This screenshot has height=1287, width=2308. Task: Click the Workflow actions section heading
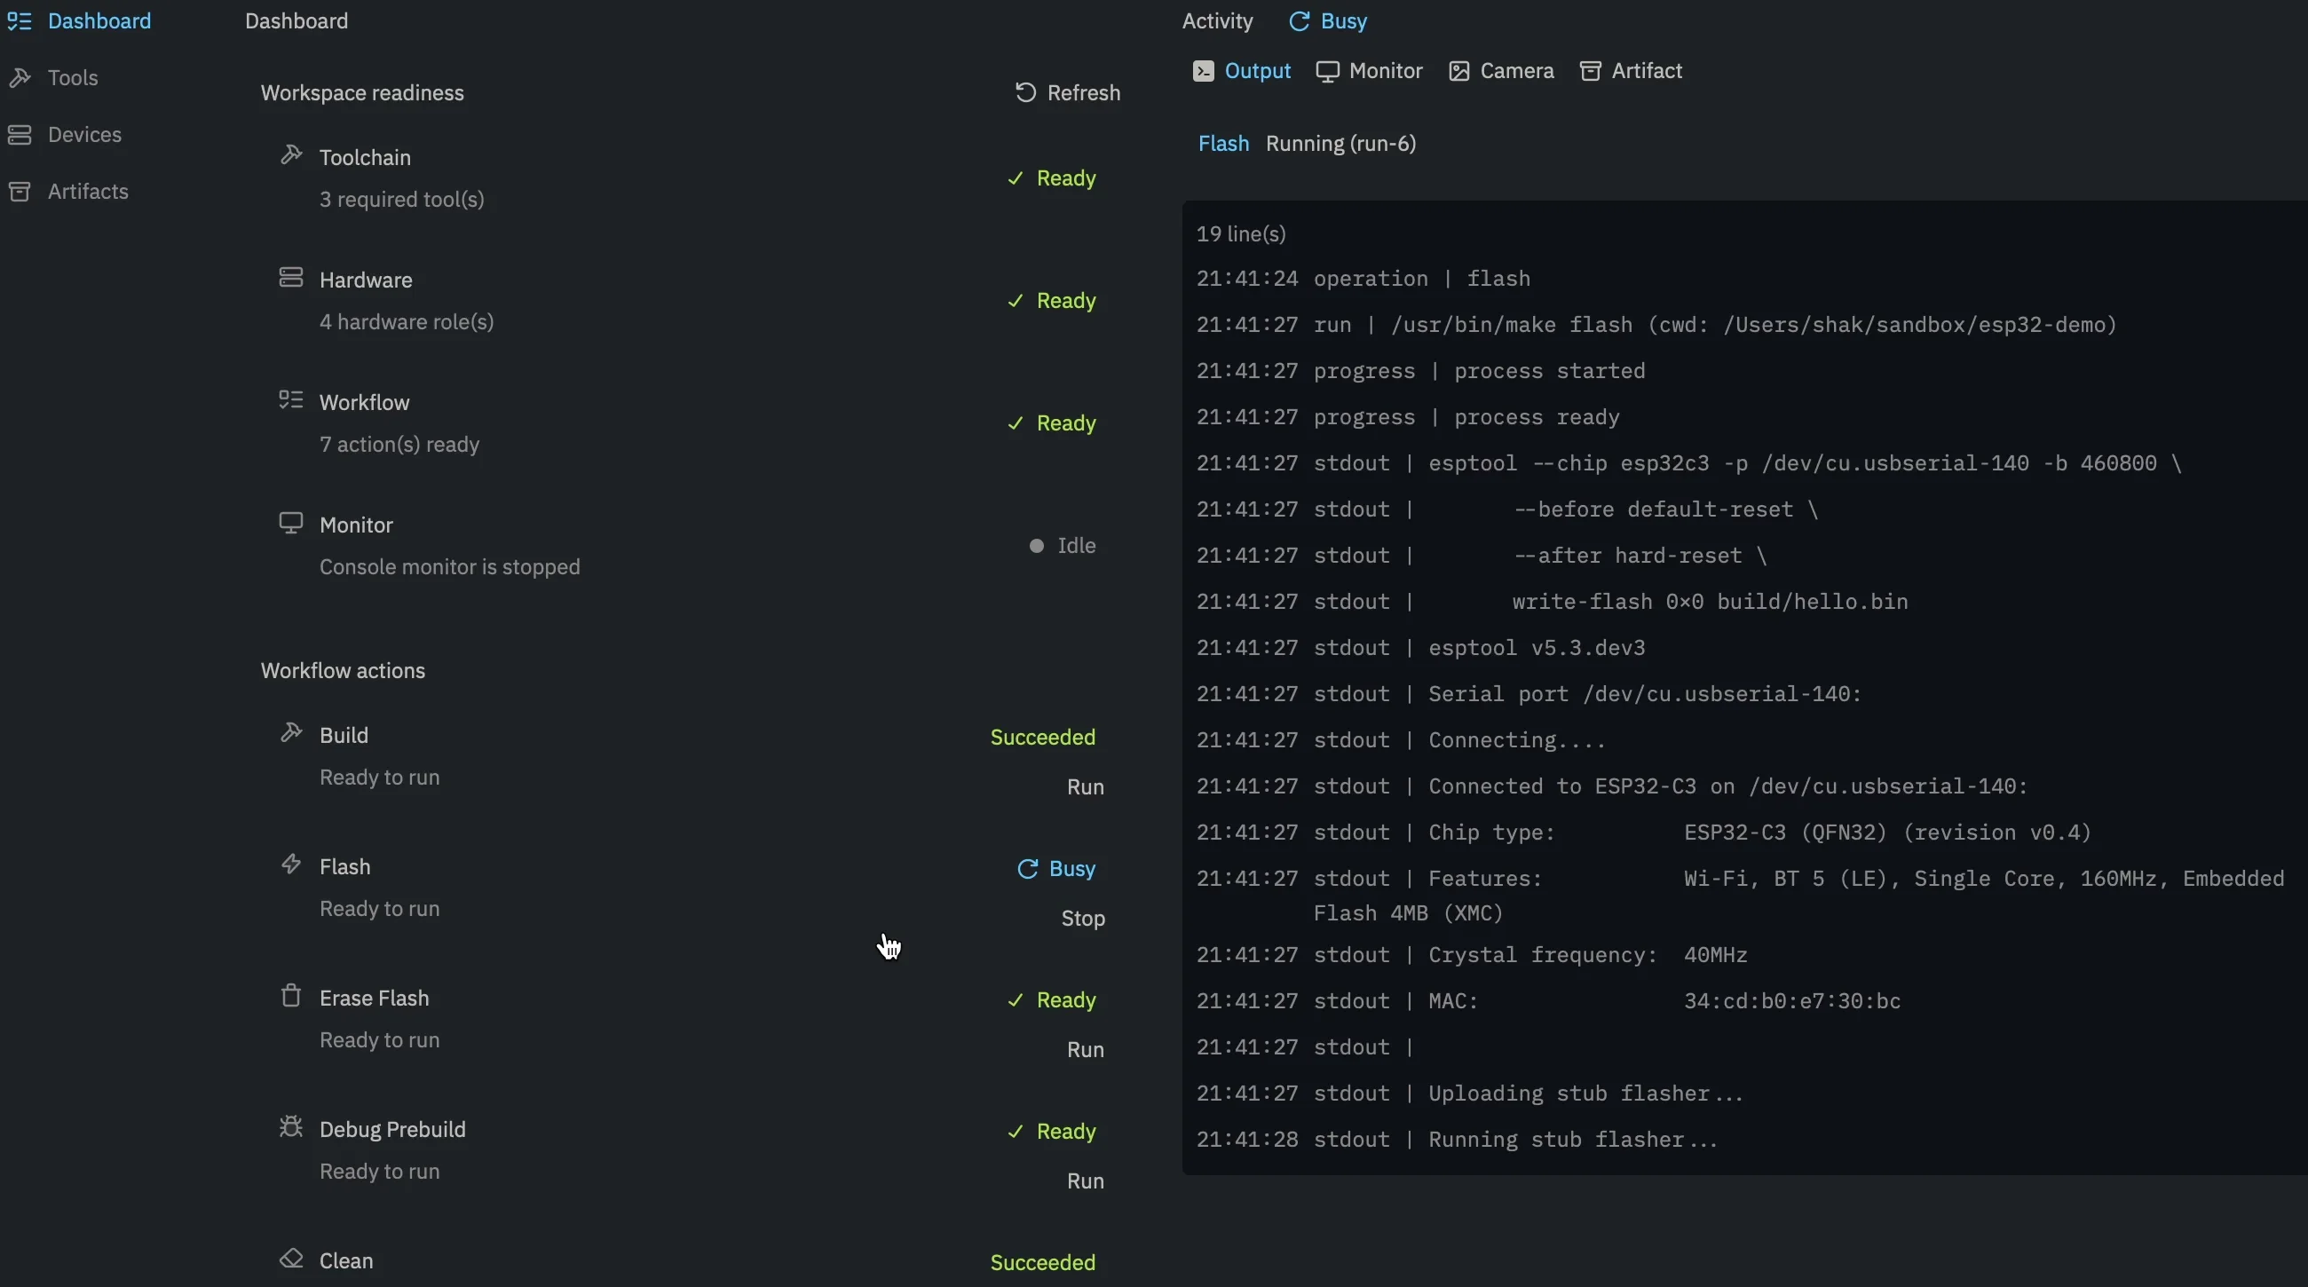[344, 672]
